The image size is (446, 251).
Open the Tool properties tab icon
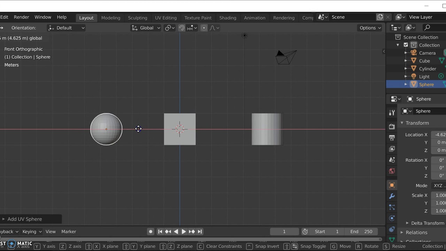coord(392,112)
